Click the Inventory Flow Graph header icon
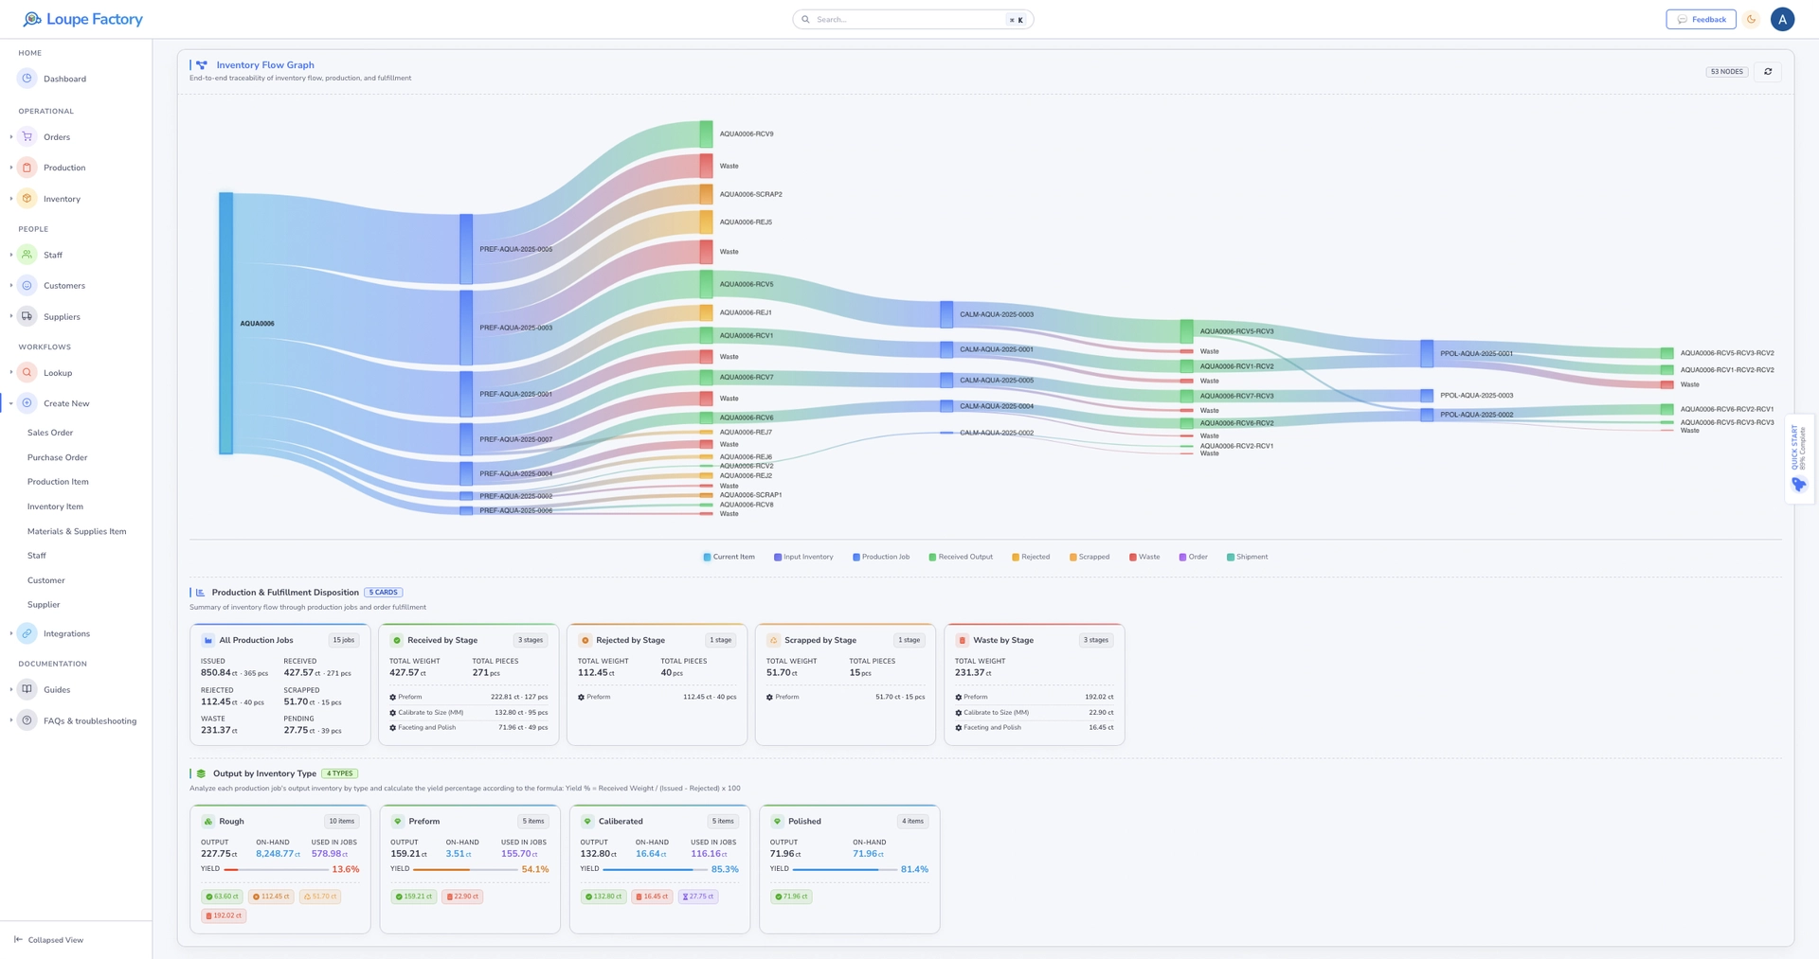The height and width of the screenshot is (959, 1819). [x=202, y=65]
